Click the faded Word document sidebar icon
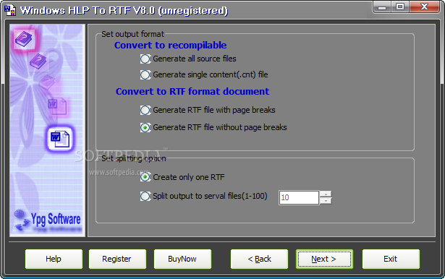This screenshot has width=445, height=279. (58, 106)
